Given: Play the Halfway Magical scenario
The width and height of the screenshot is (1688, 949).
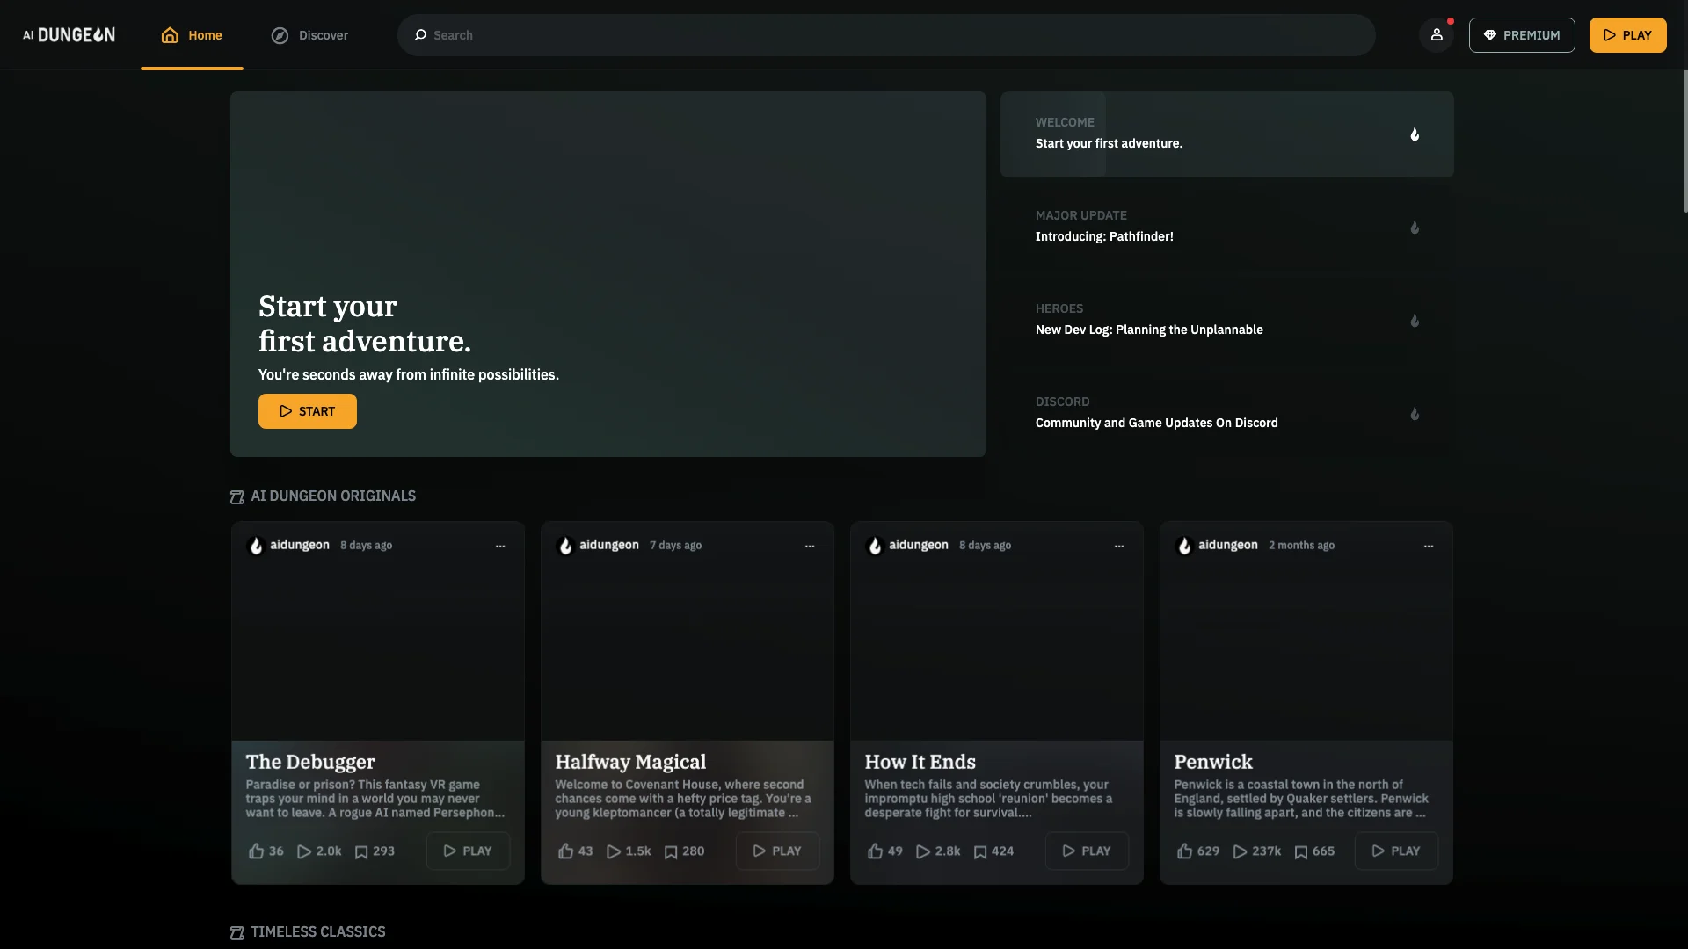Looking at the screenshot, I should pos(777,851).
